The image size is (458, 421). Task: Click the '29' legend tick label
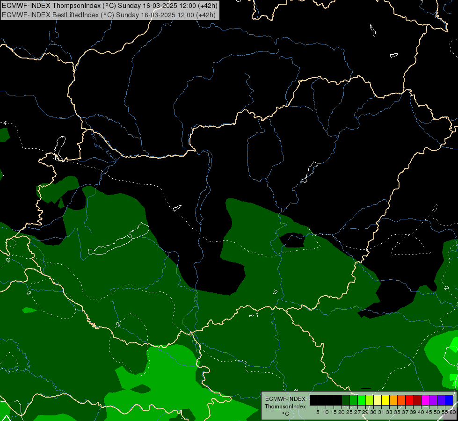pos(365,412)
